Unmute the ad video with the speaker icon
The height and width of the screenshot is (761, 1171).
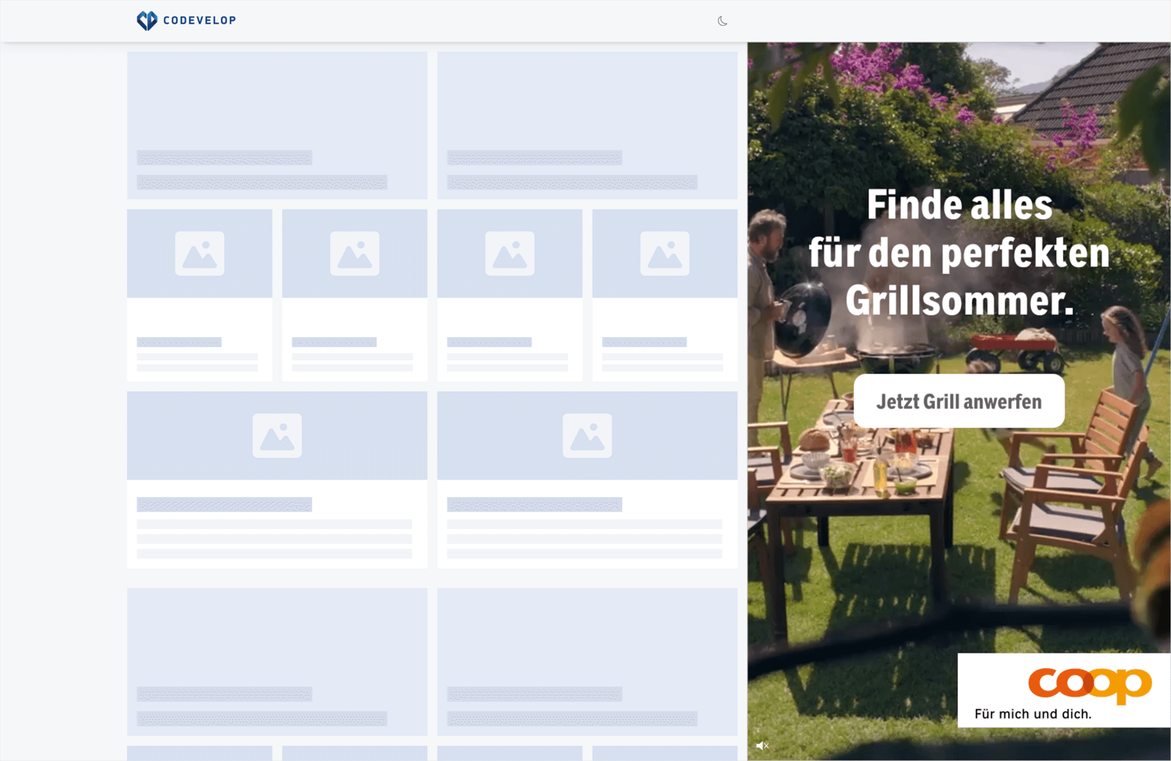tap(762, 746)
